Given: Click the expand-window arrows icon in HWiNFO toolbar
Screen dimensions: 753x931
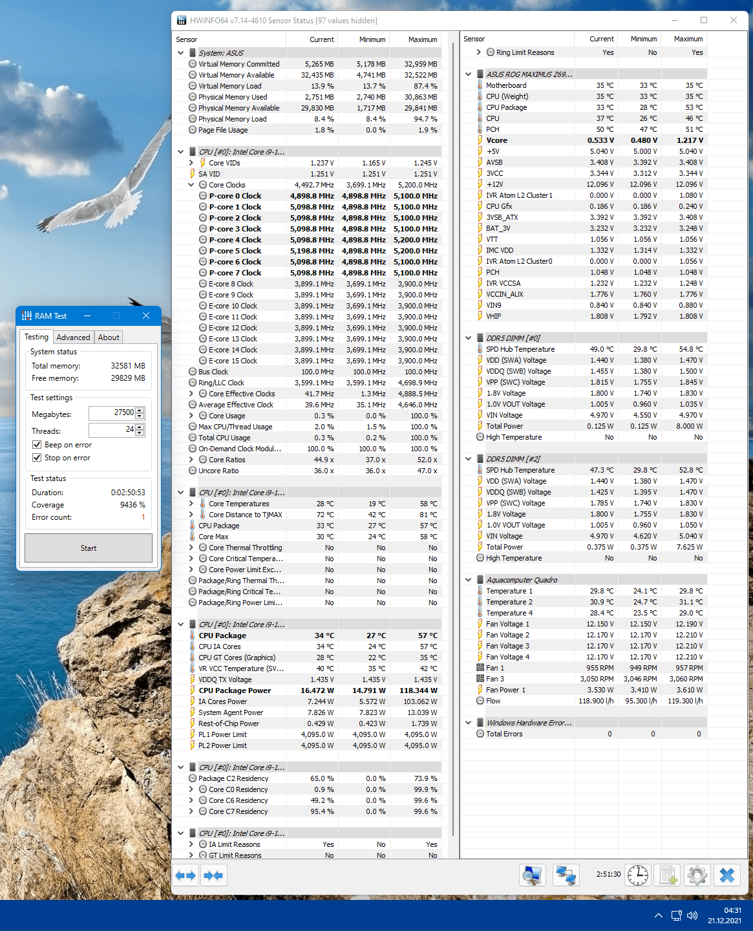Looking at the screenshot, I should click(186, 875).
